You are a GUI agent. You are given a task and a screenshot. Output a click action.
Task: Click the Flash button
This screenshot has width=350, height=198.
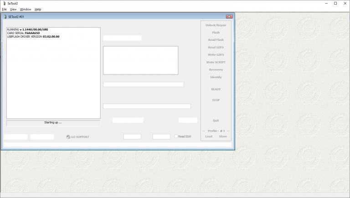pos(216,33)
